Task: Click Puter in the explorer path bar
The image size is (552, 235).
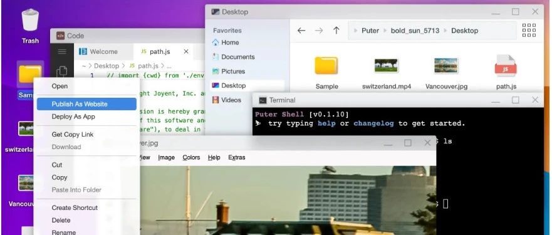Action: [370, 31]
